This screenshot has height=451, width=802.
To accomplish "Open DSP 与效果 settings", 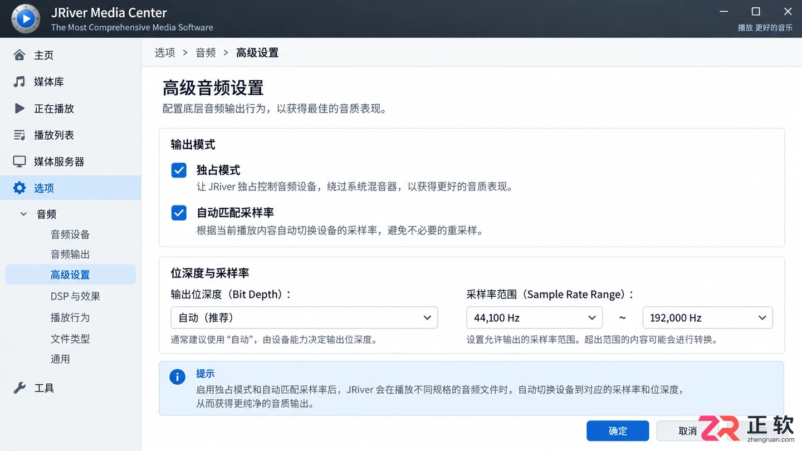I will (75, 296).
